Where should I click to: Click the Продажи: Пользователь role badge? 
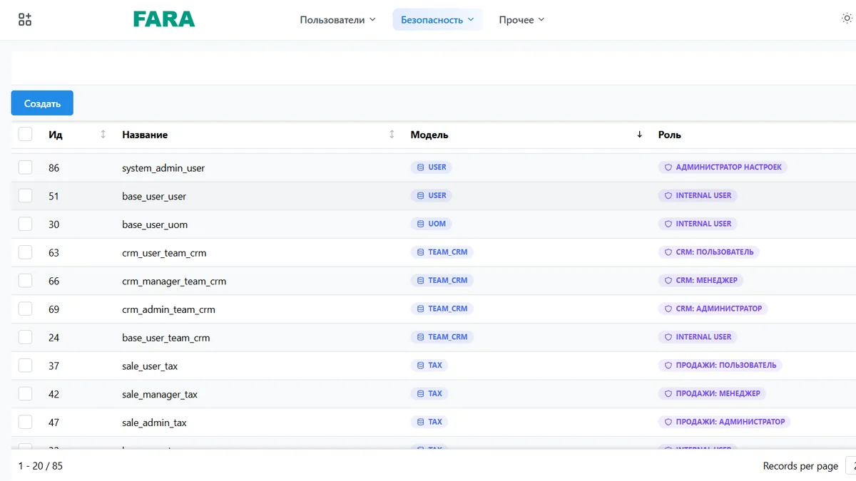[720, 366]
